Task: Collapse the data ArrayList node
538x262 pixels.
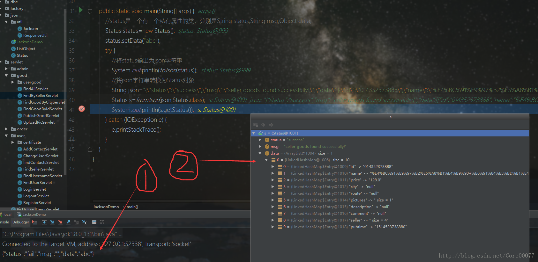Action: 260,153
